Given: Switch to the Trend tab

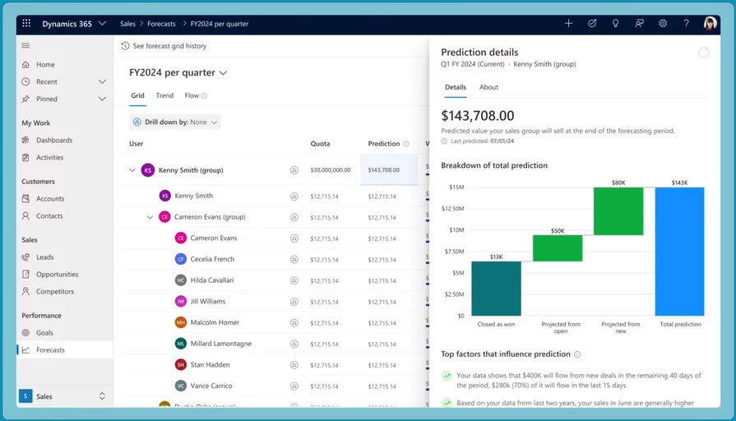Looking at the screenshot, I should (164, 95).
